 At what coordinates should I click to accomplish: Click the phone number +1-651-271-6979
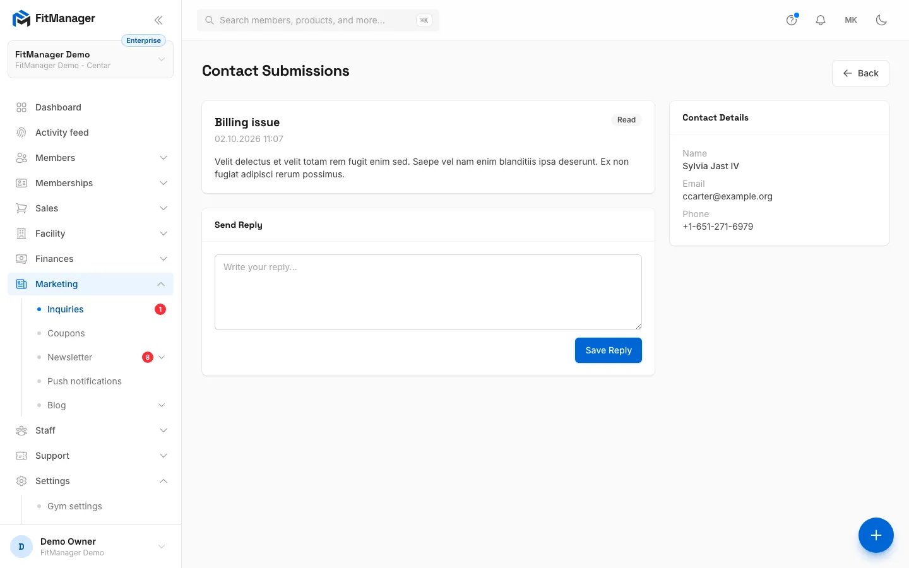tap(718, 227)
